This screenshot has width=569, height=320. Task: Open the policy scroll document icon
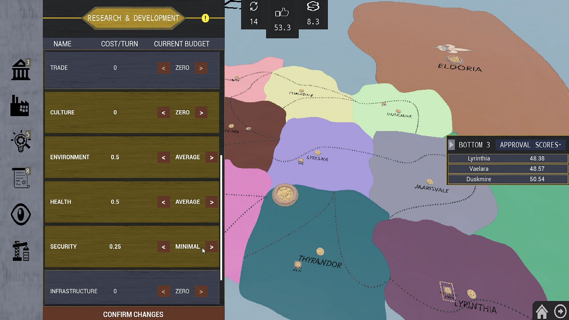coord(21,178)
